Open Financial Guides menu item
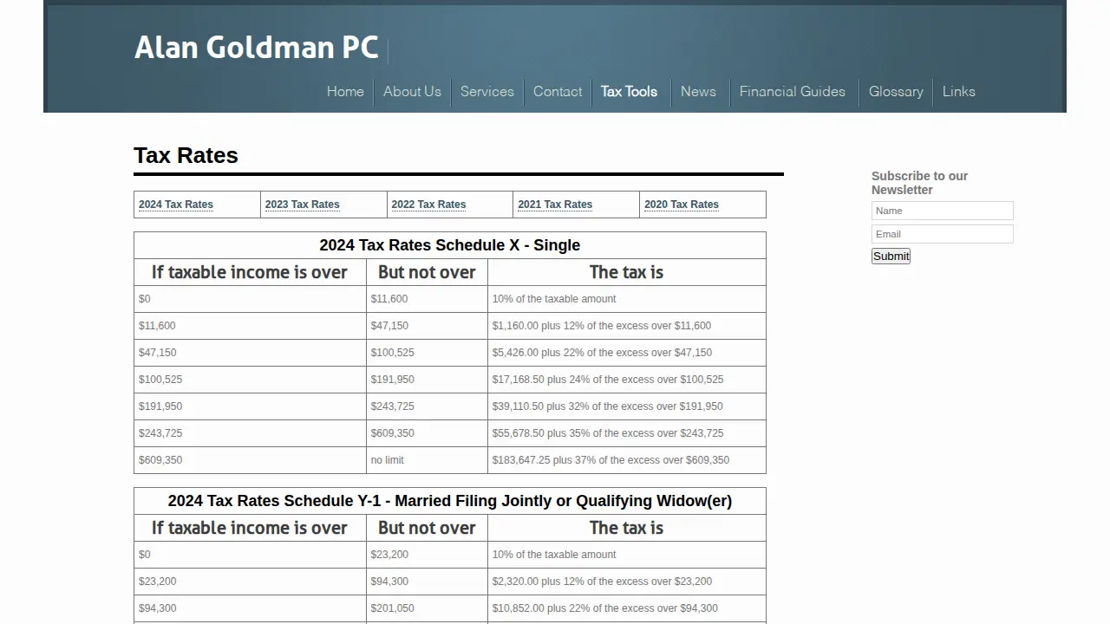The height and width of the screenshot is (624, 1110). coord(792,91)
